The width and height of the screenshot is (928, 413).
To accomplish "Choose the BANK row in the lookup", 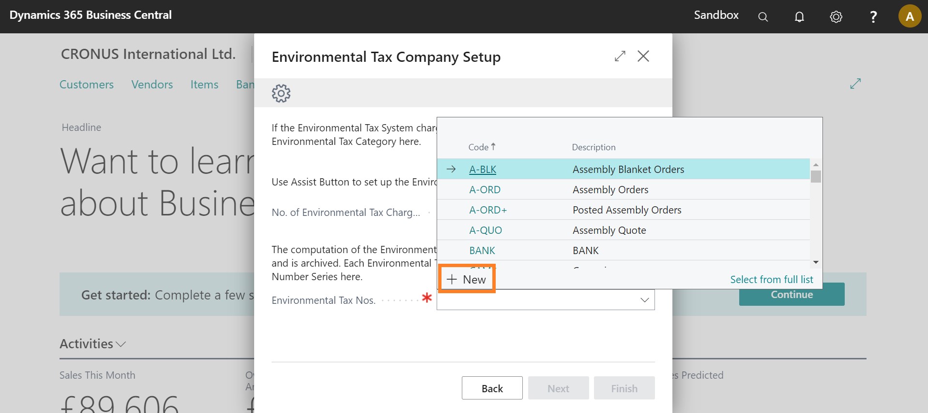I will [482, 251].
